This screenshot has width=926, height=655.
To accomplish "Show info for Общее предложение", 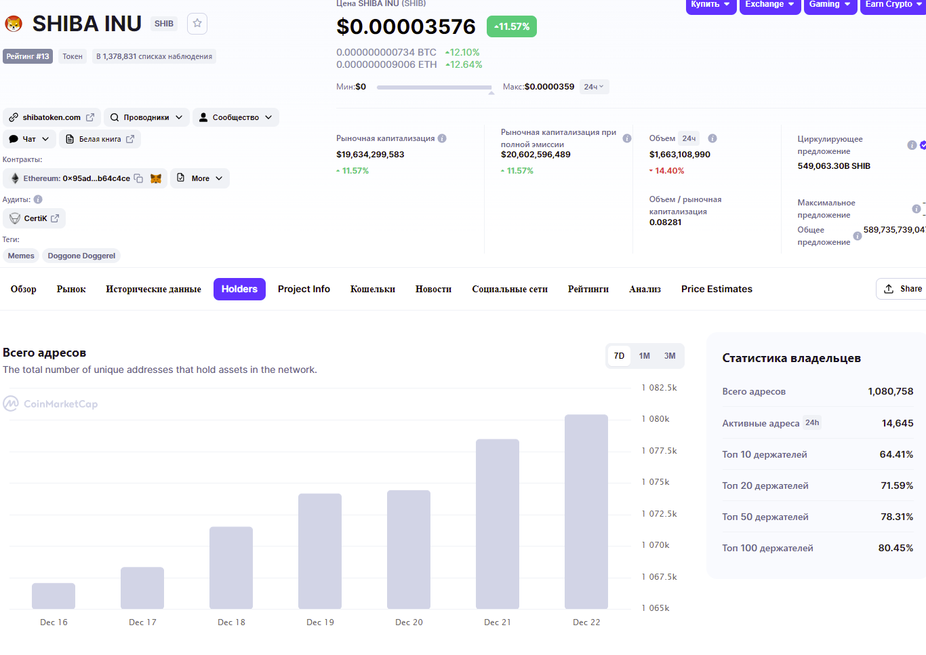I will click(x=858, y=236).
